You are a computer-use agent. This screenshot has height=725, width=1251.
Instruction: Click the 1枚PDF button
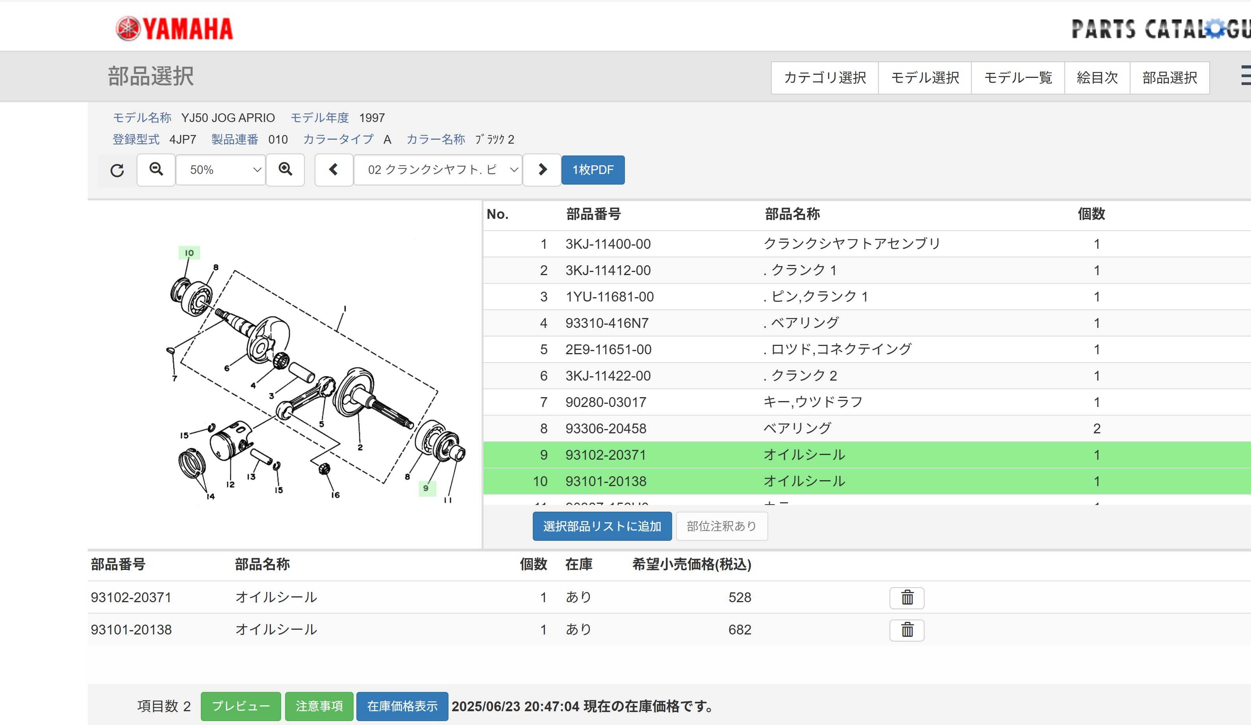(x=593, y=170)
